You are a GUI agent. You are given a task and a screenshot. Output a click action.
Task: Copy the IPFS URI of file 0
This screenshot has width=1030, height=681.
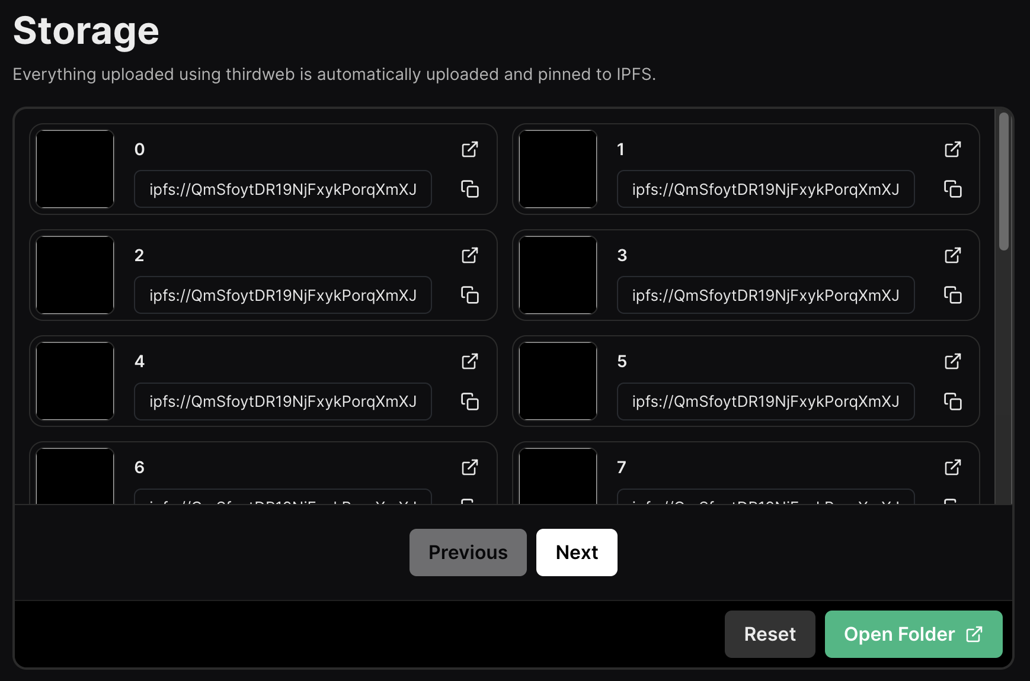[x=470, y=189]
